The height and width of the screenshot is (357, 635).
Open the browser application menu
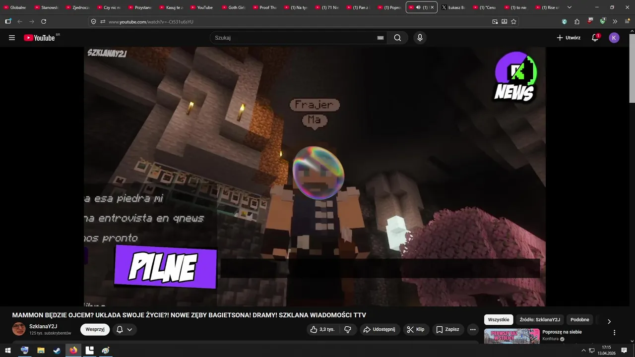pyautogui.click(x=627, y=22)
